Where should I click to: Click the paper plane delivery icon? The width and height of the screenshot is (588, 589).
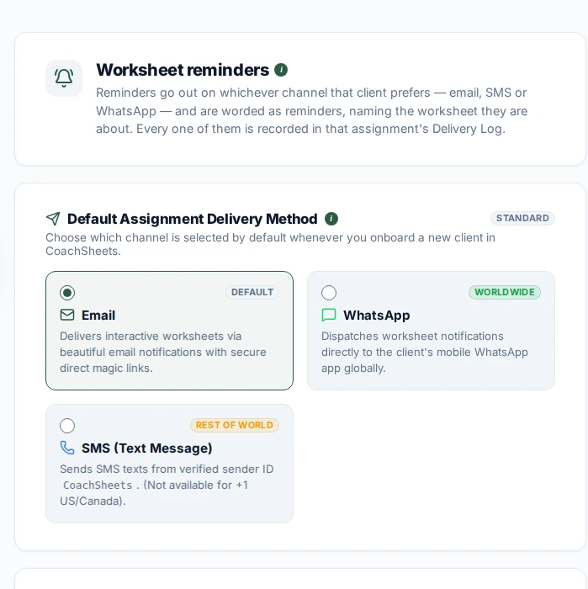click(53, 219)
